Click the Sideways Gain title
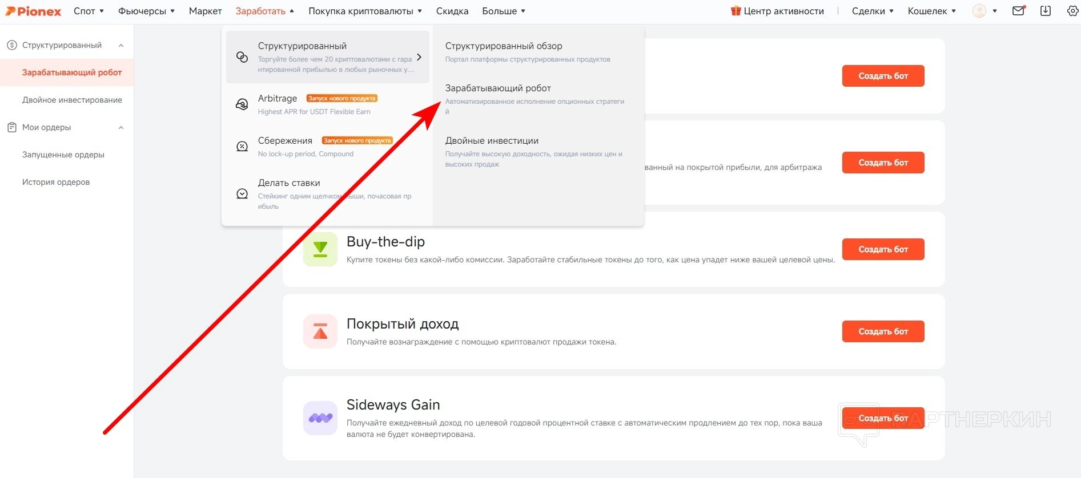Screen dimensions: 1081x478 (393, 405)
